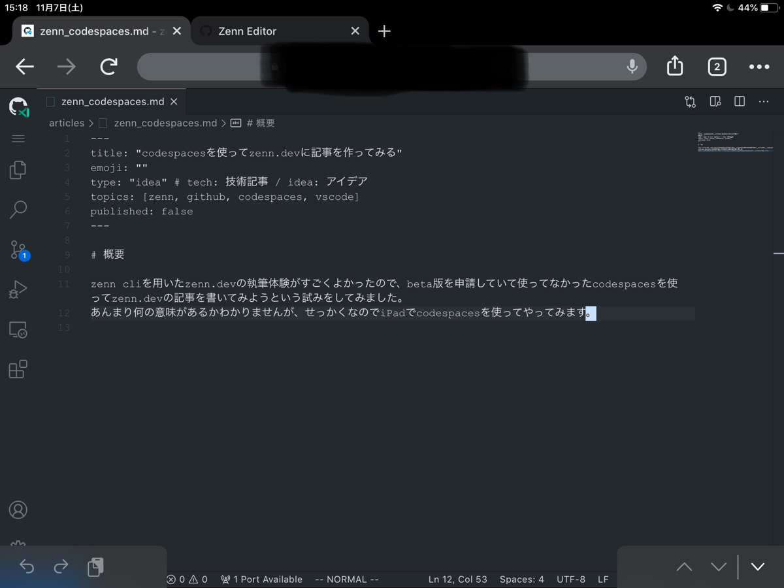Click the type: "idea" line
This screenshot has height=588, width=784.
(x=229, y=182)
